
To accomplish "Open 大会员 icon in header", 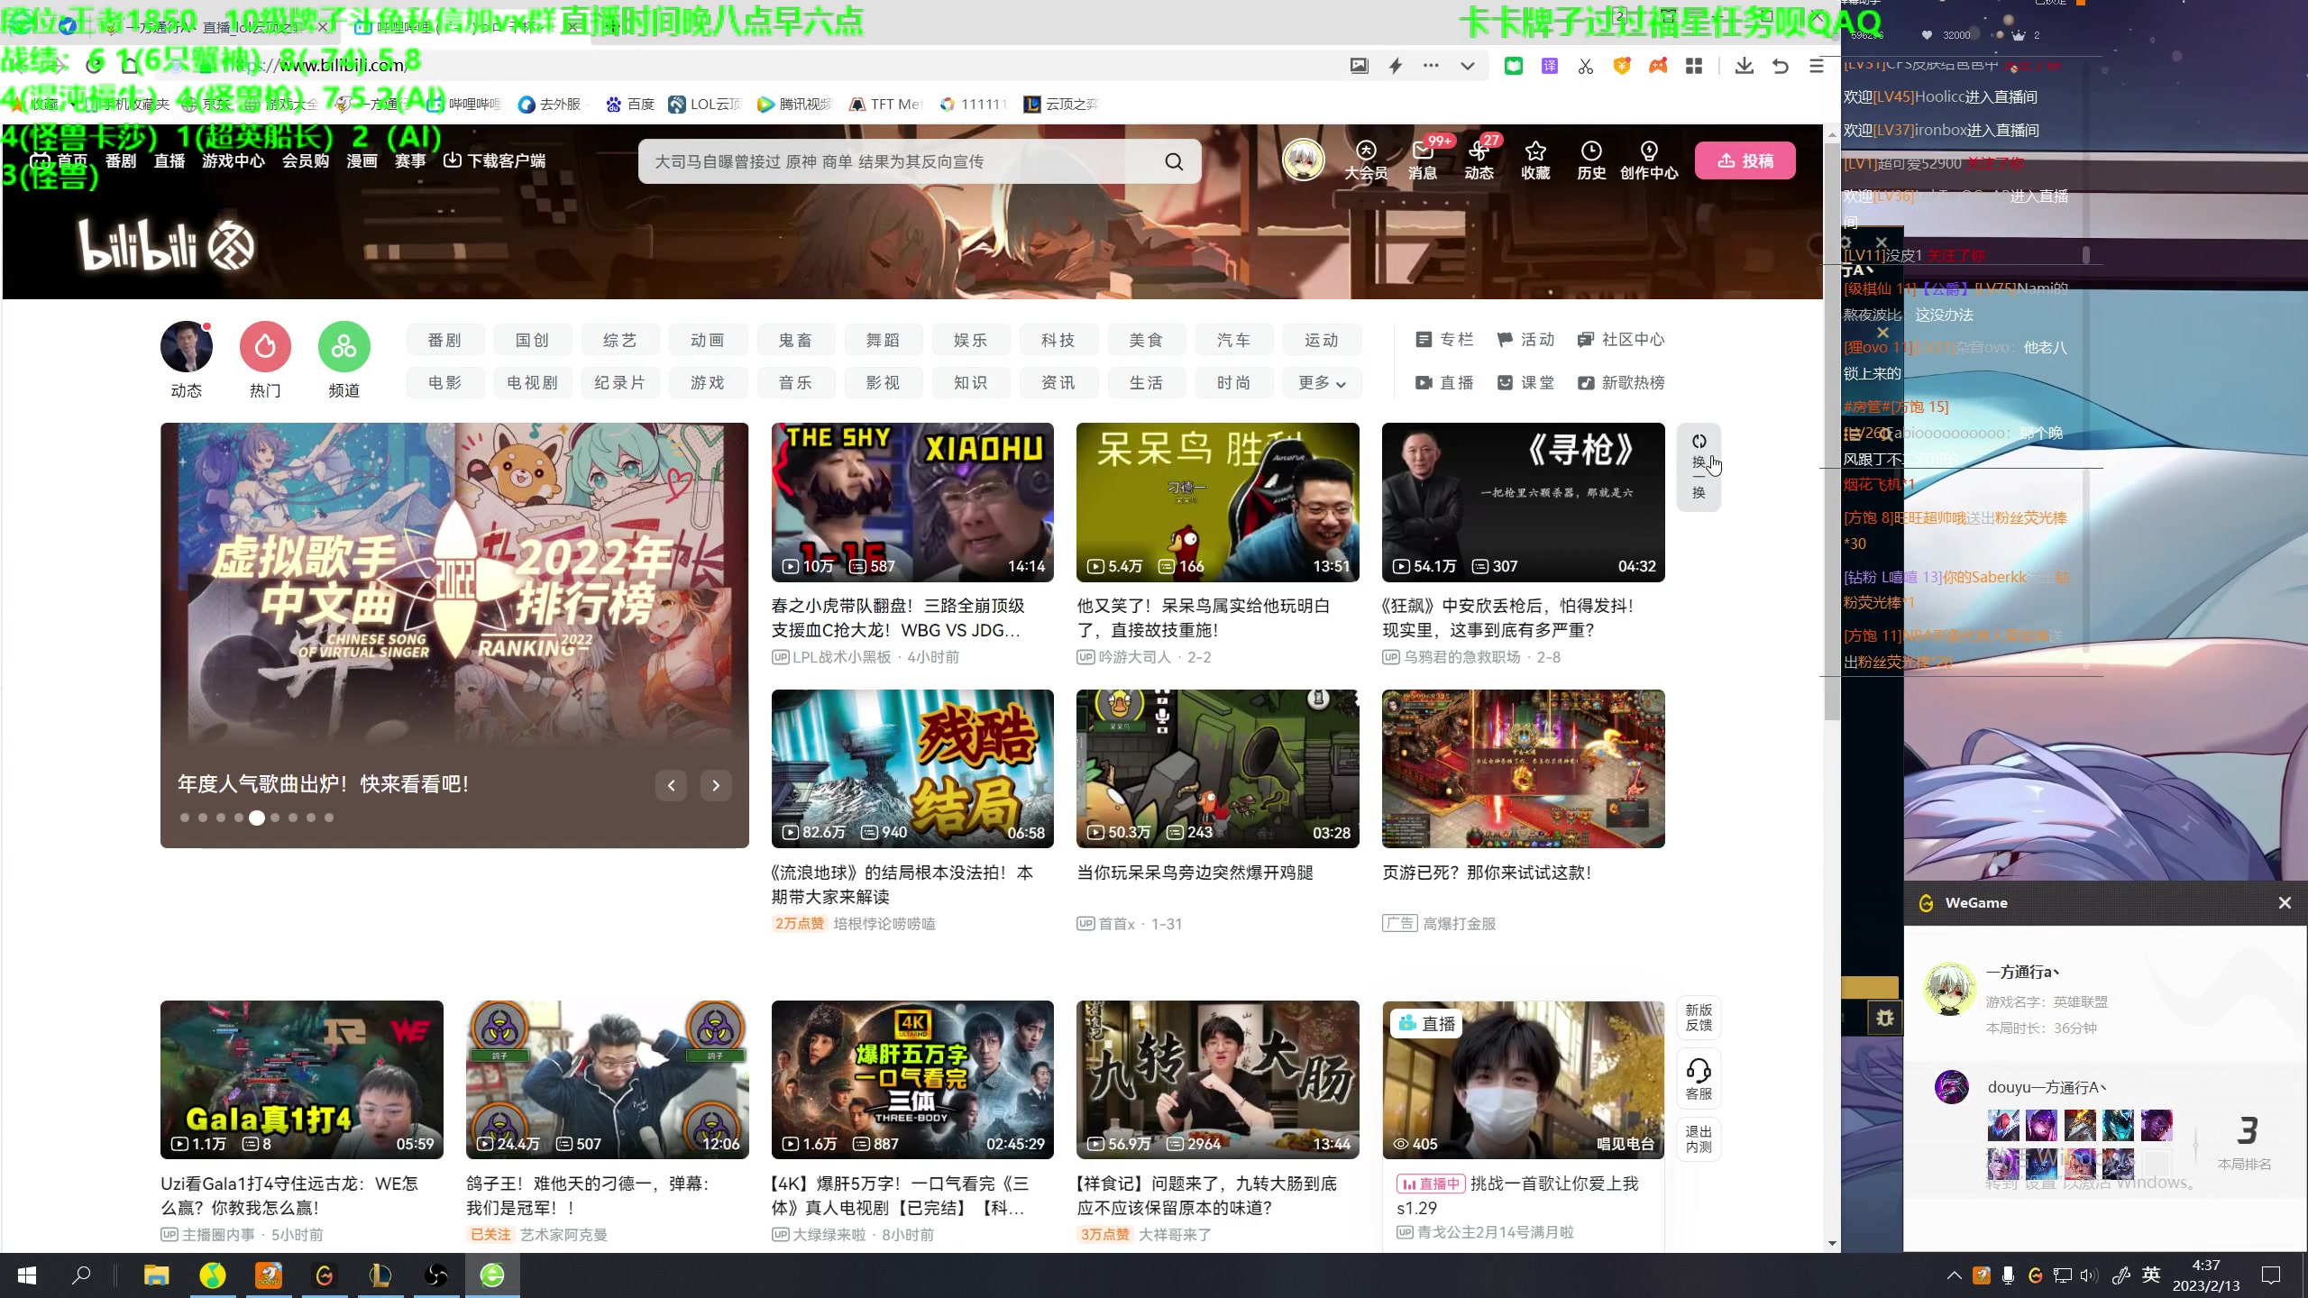I will [1366, 160].
